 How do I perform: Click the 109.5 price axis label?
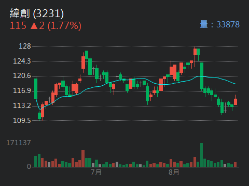22,120
